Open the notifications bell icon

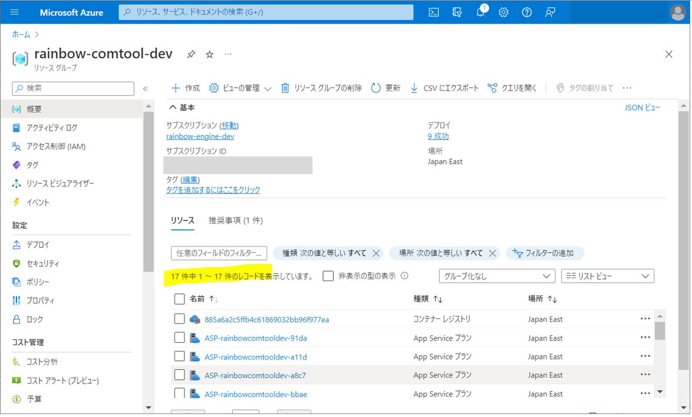(481, 12)
